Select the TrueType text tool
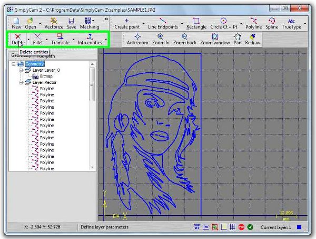 pos(291,23)
